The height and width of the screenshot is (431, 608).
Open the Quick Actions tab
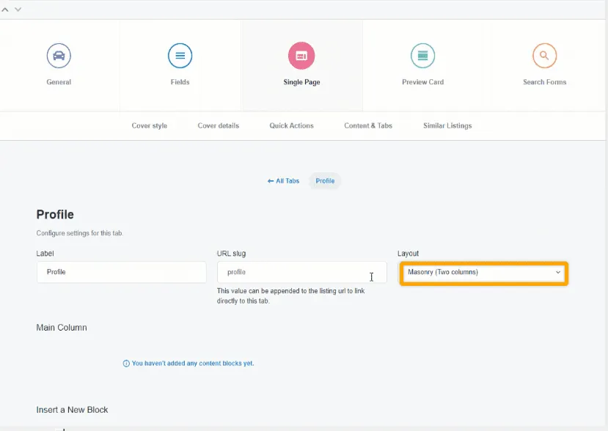[291, 126]
